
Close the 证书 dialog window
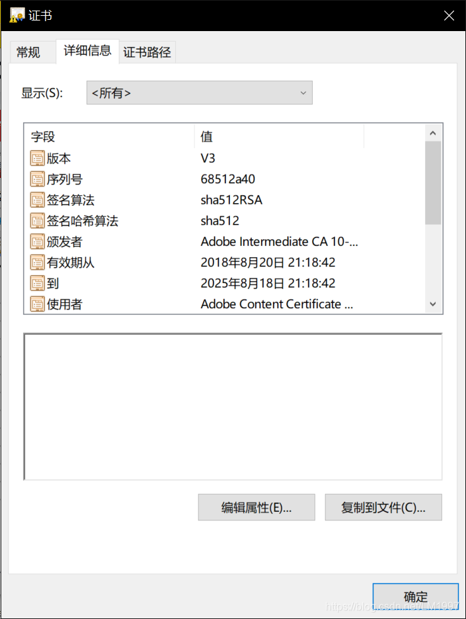[x=449, y=15]
